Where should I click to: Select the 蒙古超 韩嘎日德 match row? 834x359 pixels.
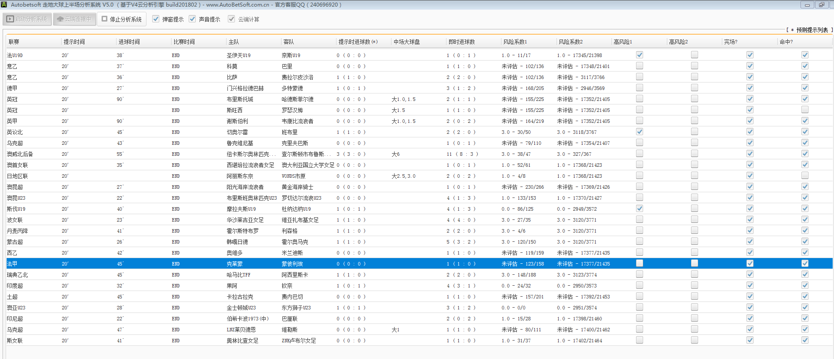[x=237, y=242]
